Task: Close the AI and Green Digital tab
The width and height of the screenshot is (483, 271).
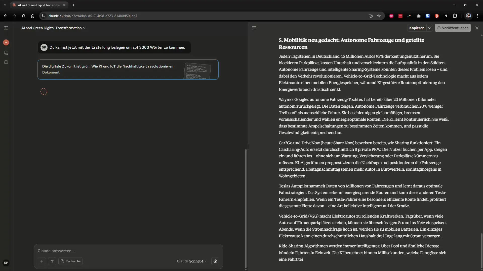Action: [x=64, y=5]
